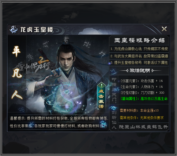
Task: Click the 叩指问天门 vertical label
Action: pos(114,89)
